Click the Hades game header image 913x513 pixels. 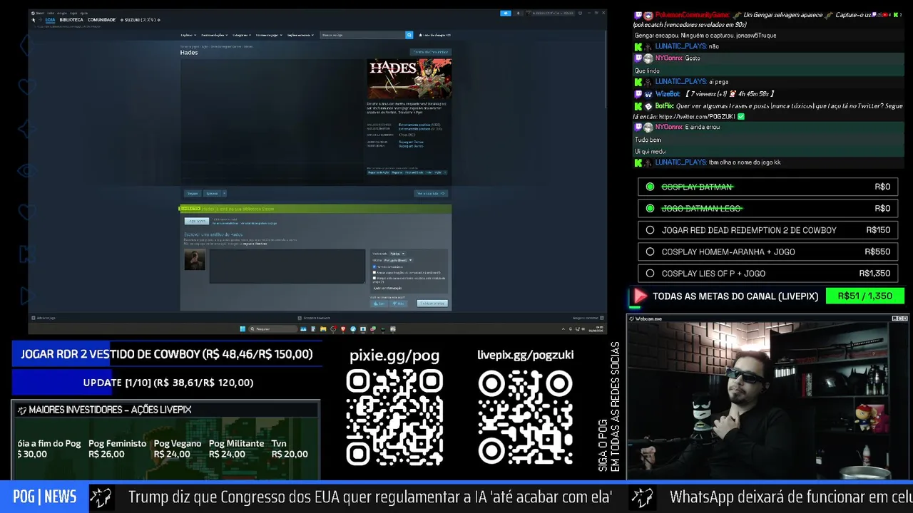pos(409,78)
